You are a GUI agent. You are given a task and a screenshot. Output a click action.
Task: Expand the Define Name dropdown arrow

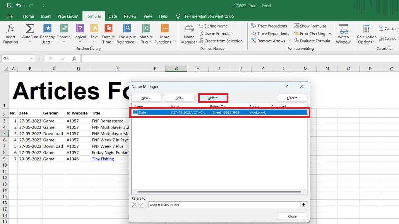coord(232,26)
